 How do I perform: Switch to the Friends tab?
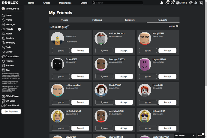tap(64, 20)
